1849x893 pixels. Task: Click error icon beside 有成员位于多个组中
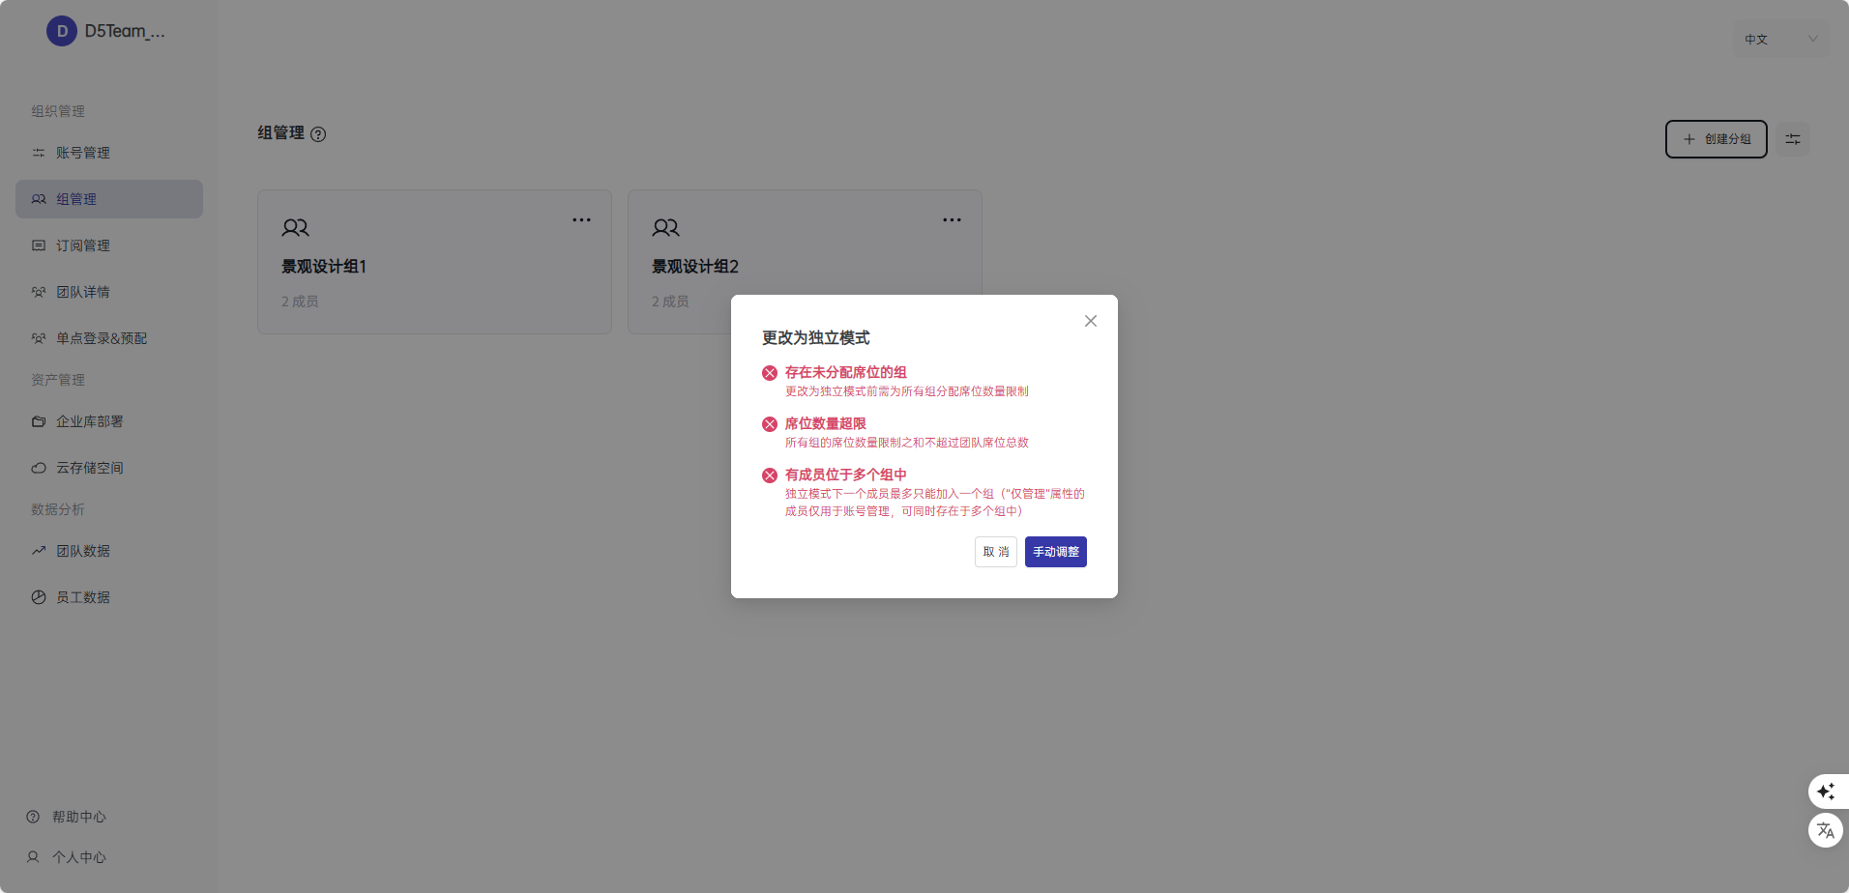tap(770, 475)
